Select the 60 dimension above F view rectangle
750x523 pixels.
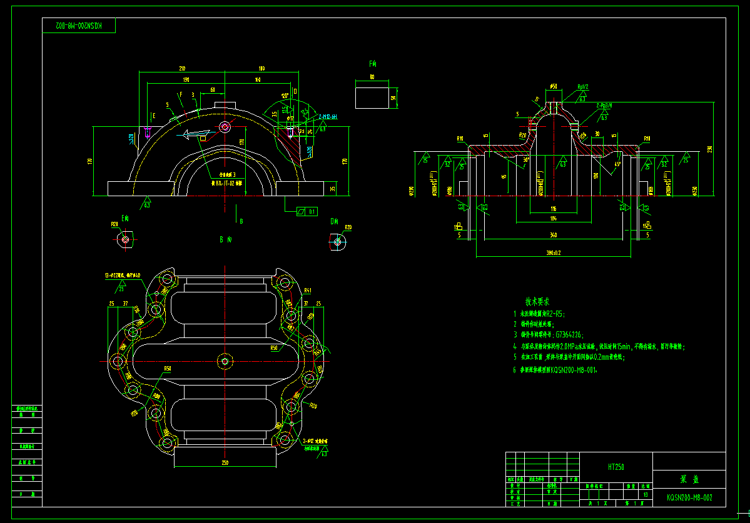click(372, 76)
